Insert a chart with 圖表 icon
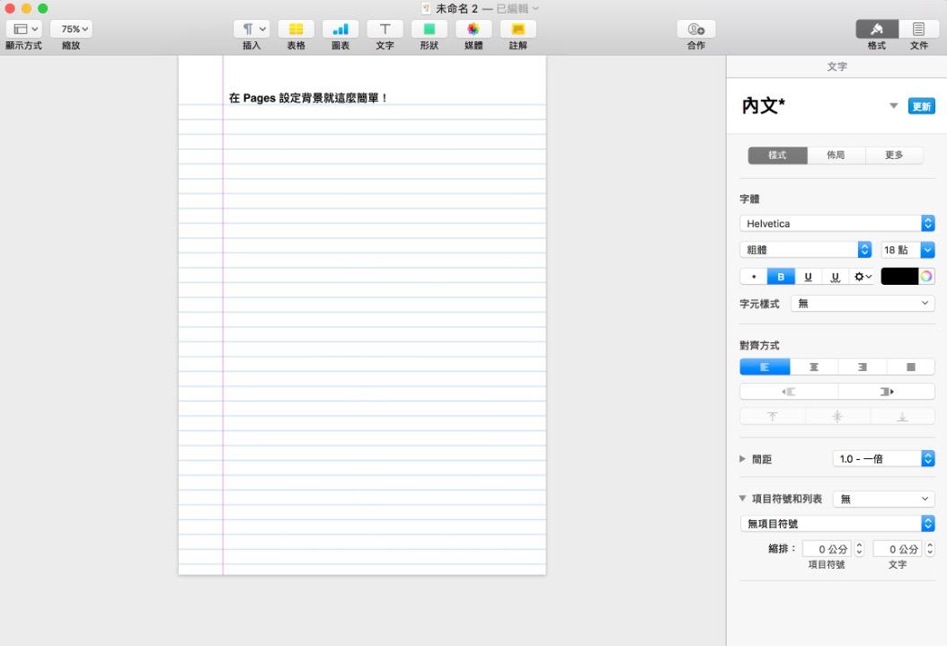947x646 pixels. (x=341, y=29)
